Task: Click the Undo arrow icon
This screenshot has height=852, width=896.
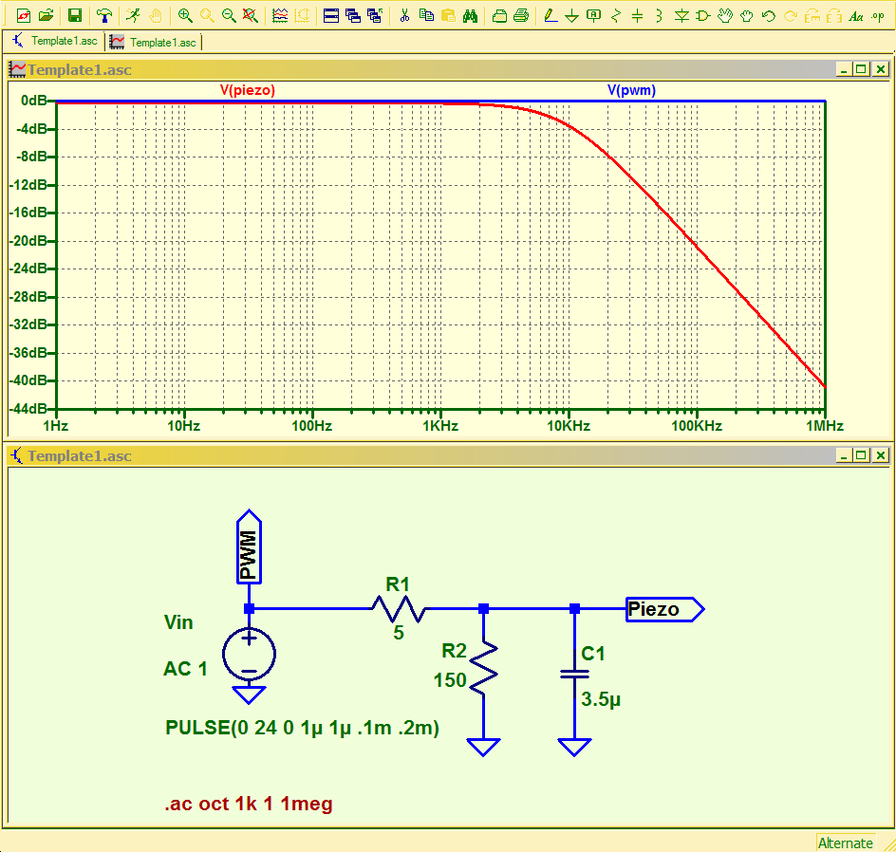Action: pyautogui.click(x=768, y=16)
